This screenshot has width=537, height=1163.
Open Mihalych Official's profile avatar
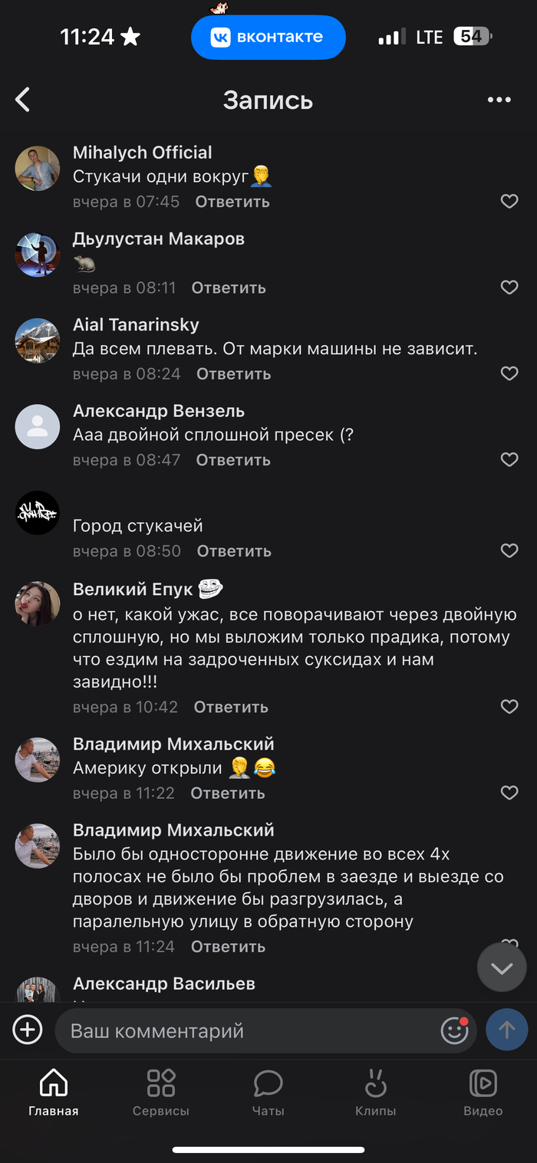coord(38,168)
